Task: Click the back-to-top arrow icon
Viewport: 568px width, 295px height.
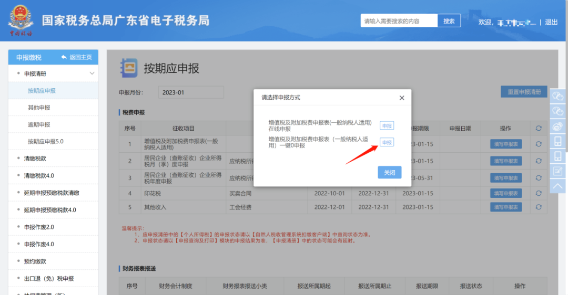Action: click(558, 186)
